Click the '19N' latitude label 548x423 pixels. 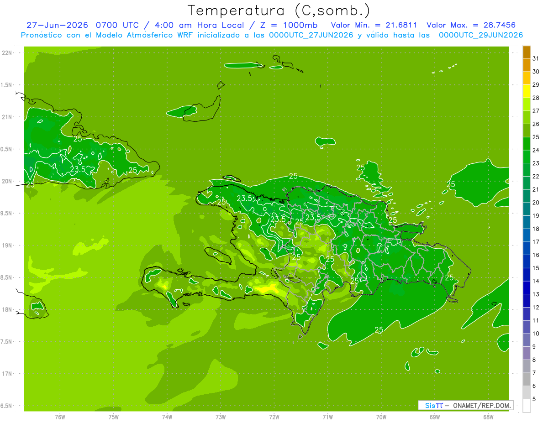7,245
